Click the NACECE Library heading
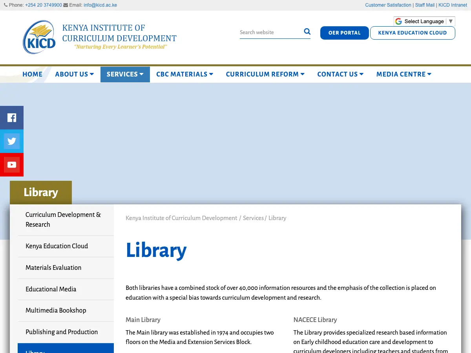Image resolution: width=471 pixels, height=353 pixels. [x=315, y=320]
